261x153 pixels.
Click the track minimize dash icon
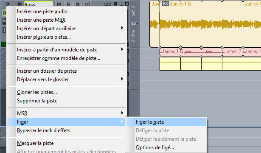[122, 5]
